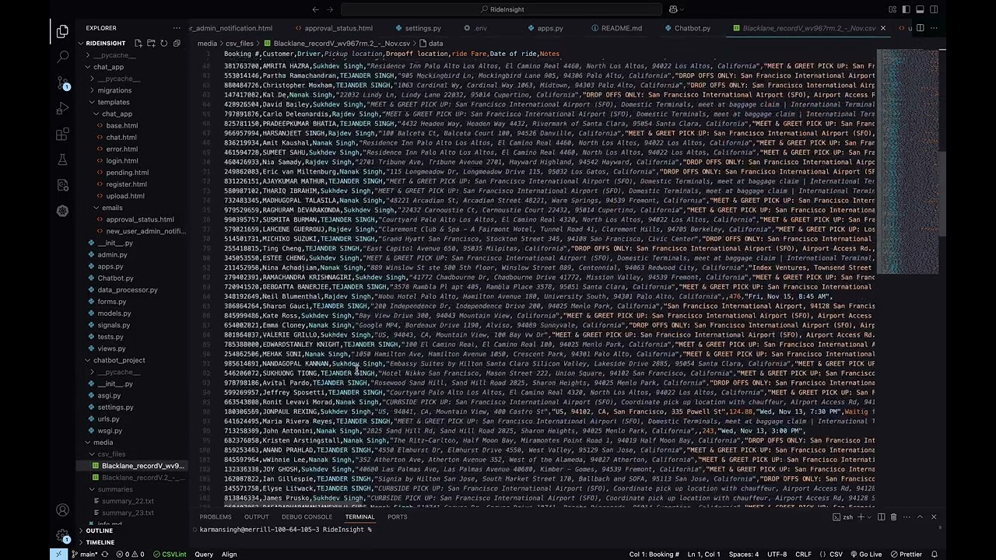Open the Manage gear in activity bar
The image size is (996, 560).
62,536
